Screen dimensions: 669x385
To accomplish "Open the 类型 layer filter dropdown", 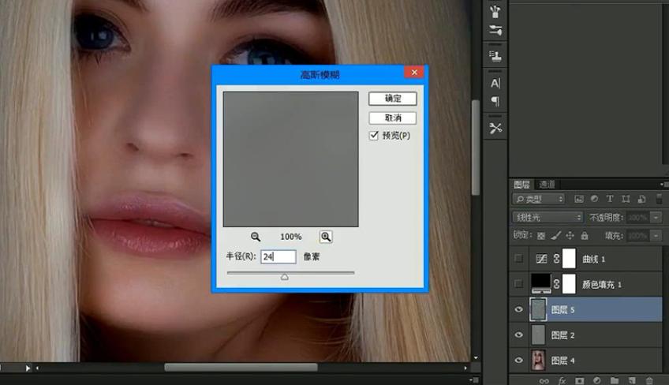I will click(539, 199).
